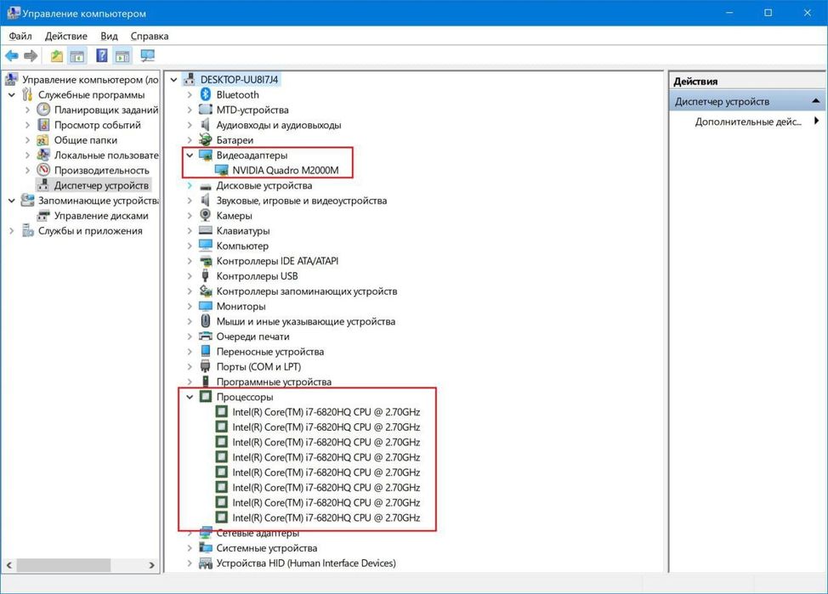
Task: Open the Справка menu
Action: coord(150,36)
